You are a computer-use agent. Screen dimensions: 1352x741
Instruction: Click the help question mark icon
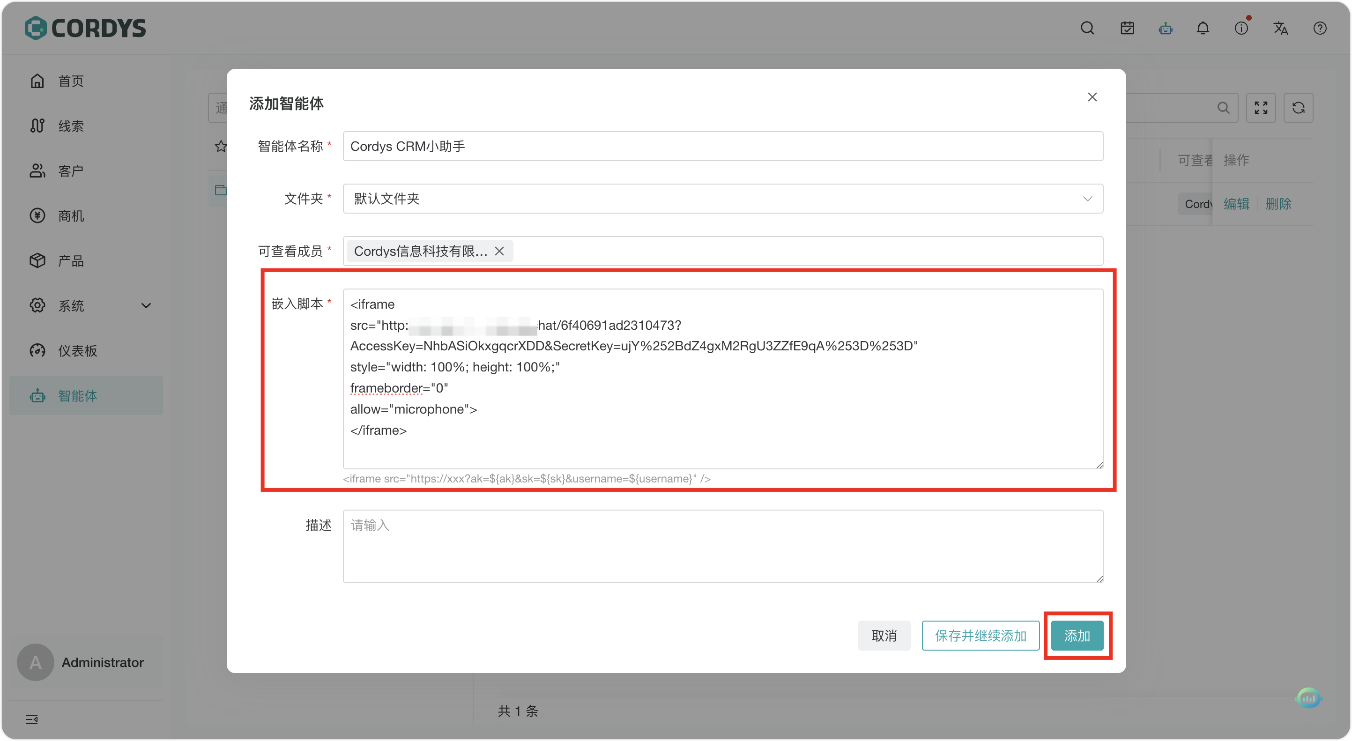(1320, 29)
